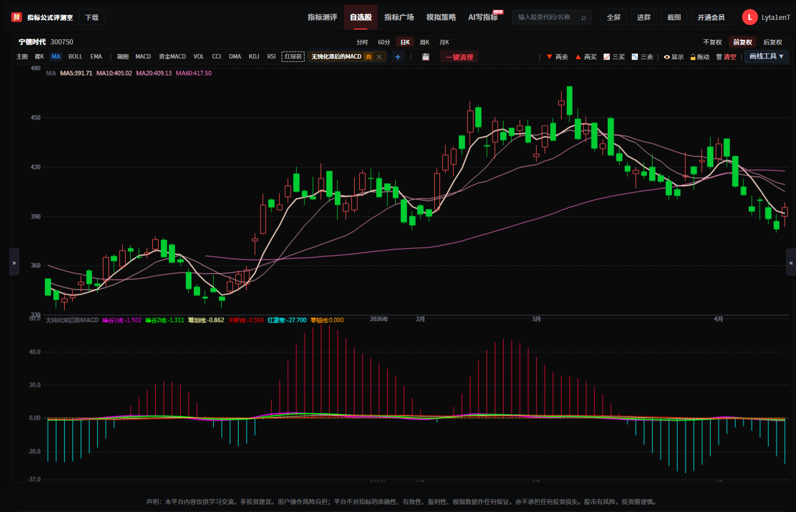
Task: Switch to 日K chart period
Action: [405, 42]
